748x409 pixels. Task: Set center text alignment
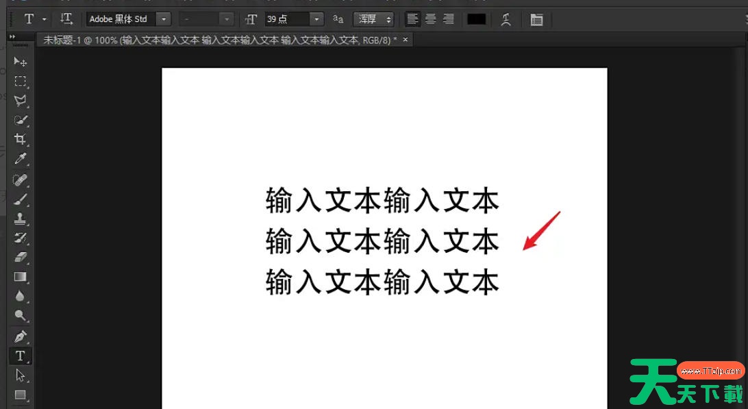(x=430, y=19)
